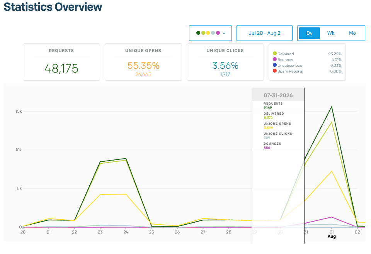
Task: Click the x-axis date label 31
Action: [306, 232]
